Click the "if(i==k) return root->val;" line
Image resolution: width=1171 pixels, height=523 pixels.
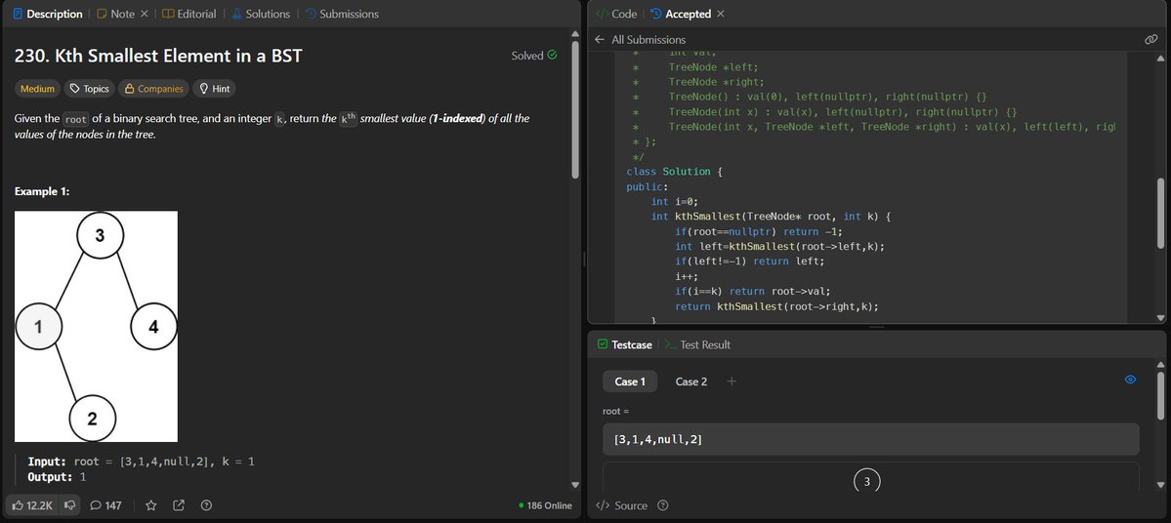753,292
